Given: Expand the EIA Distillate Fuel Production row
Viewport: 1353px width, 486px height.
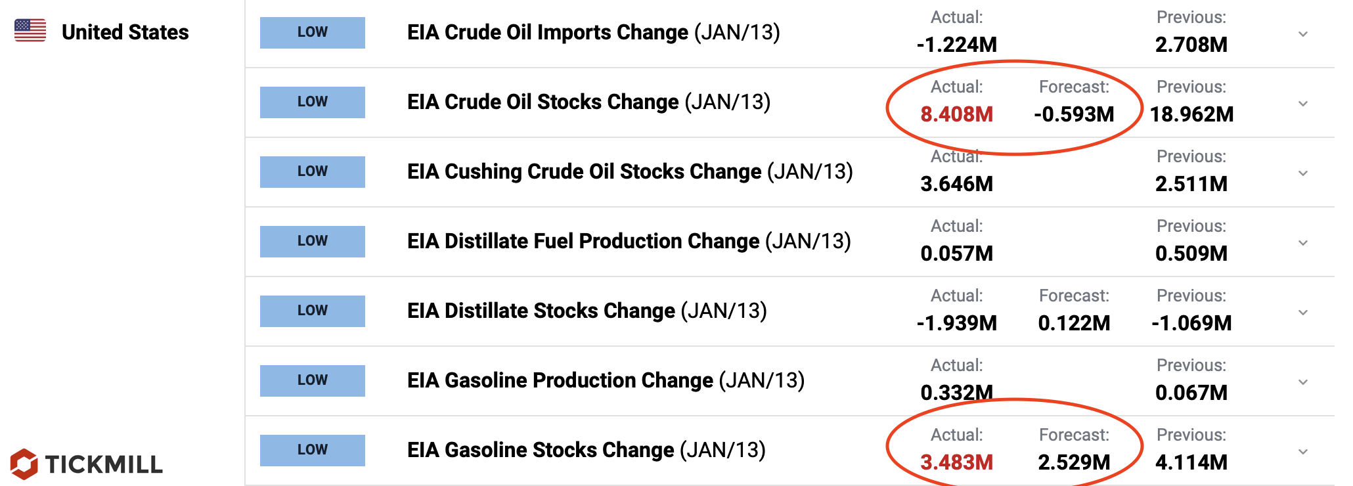Looking at the screenshot, I should pyautogui.click(x=1303, y=243).
